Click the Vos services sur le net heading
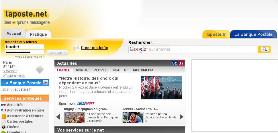The image size is (278, 133). (x=120, y=130)
